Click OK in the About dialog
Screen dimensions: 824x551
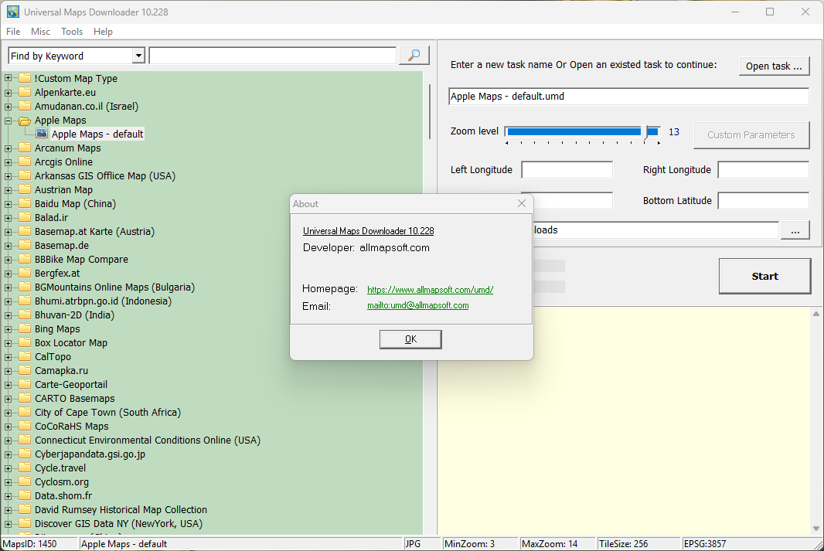[410, 339]
